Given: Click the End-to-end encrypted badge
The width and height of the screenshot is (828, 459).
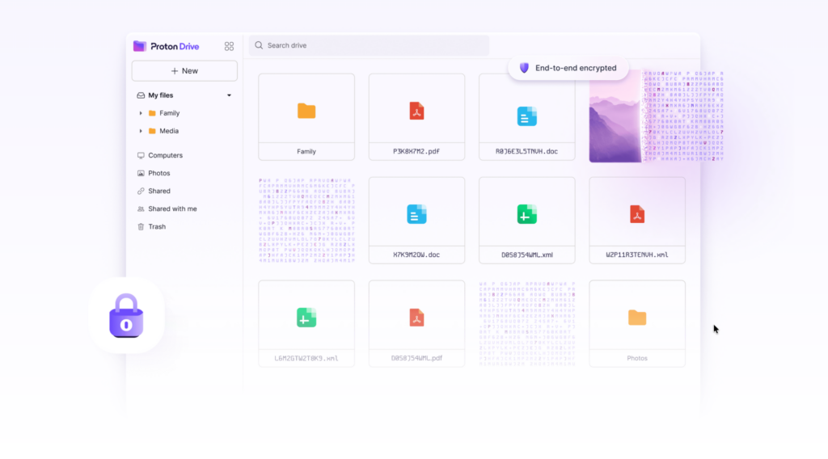Looking at the screenshot, I should pos(568,68).
